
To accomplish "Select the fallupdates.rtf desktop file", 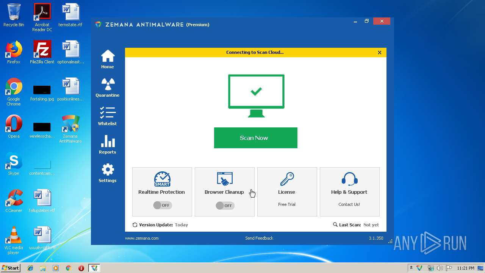I will (42, 201).
